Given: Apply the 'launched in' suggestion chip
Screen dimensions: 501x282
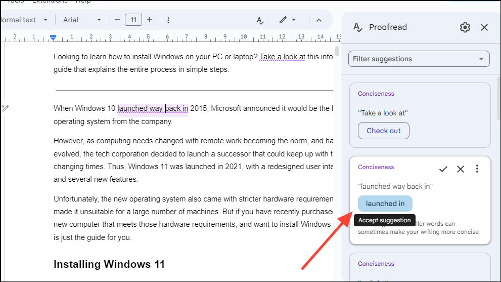Looking at the screenshot, I should pos(385,204).
